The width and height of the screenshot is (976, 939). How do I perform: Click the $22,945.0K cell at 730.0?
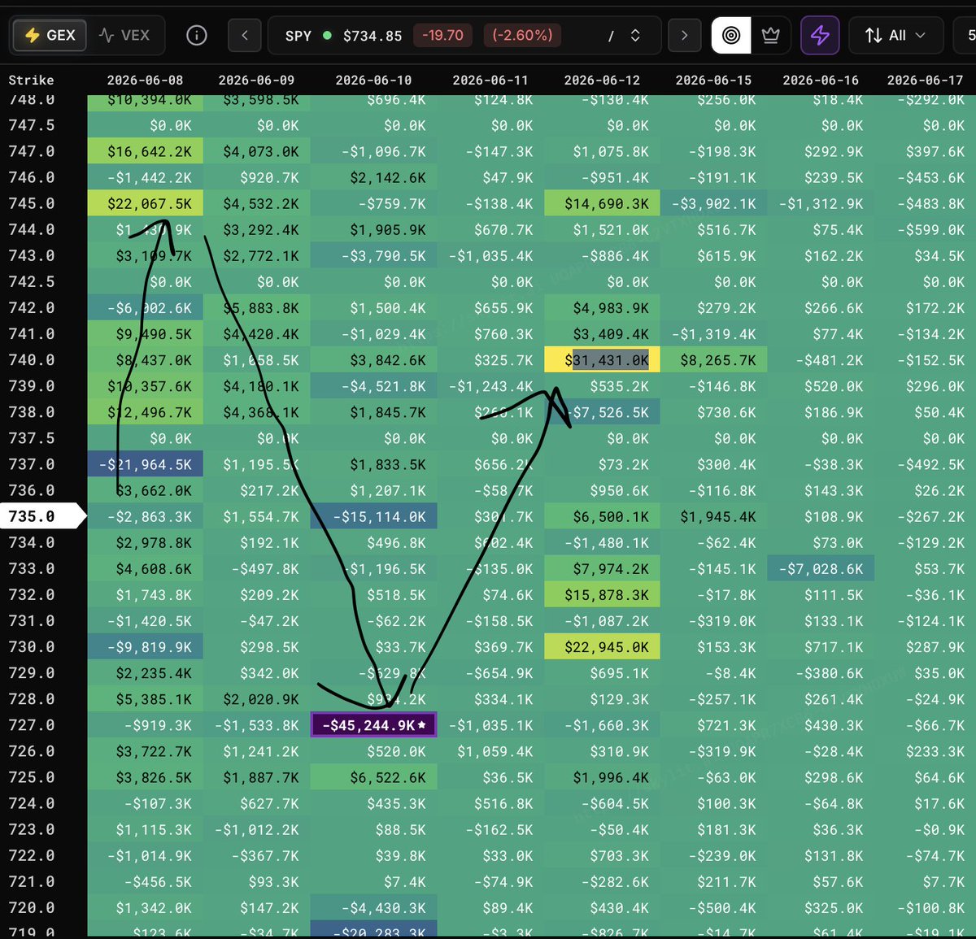pos(602,647)
